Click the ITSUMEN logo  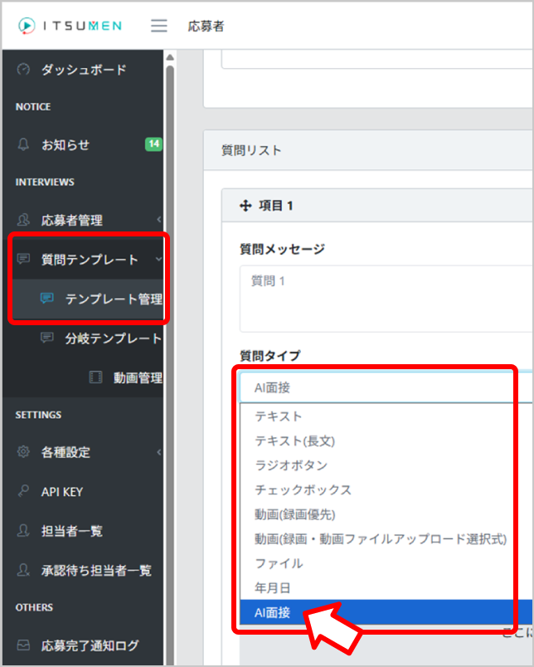(x=70, y=26)
